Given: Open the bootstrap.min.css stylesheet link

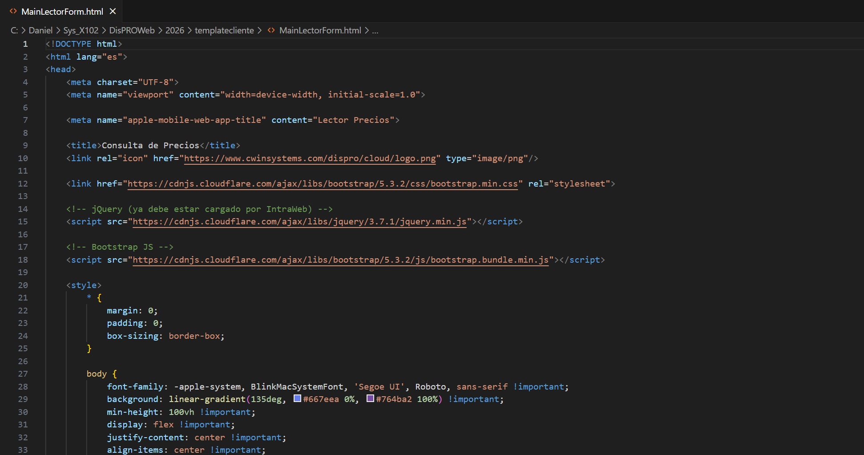Looking at the screenshot, I should coord(322,184).
